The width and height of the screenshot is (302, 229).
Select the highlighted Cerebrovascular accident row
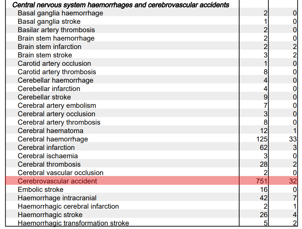click(x=152, y=181)
